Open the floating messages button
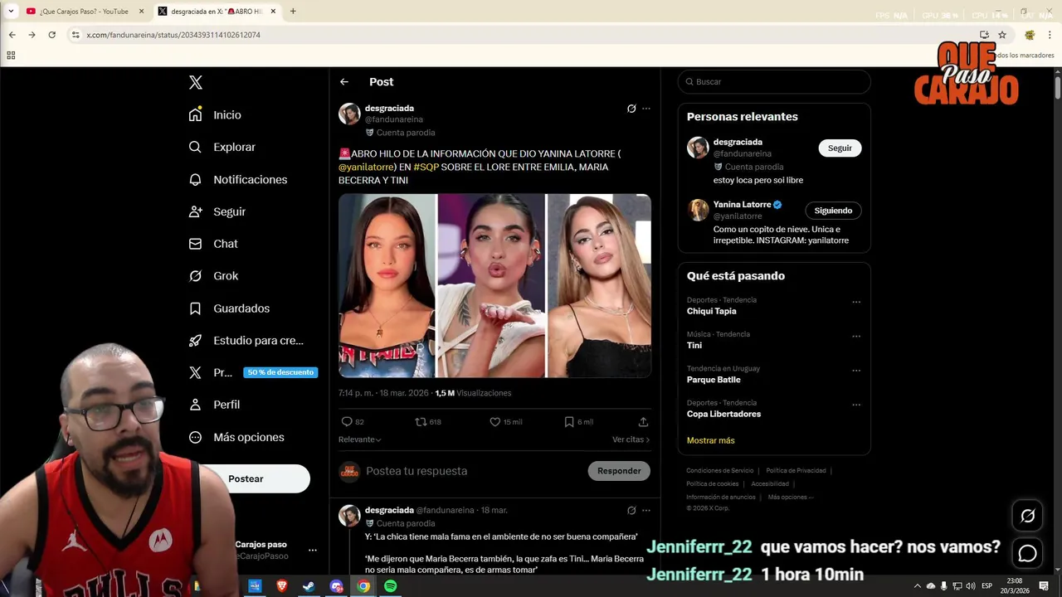Image resolution: width=1062 pixels, height=597 pixels. click(1027, 553)
